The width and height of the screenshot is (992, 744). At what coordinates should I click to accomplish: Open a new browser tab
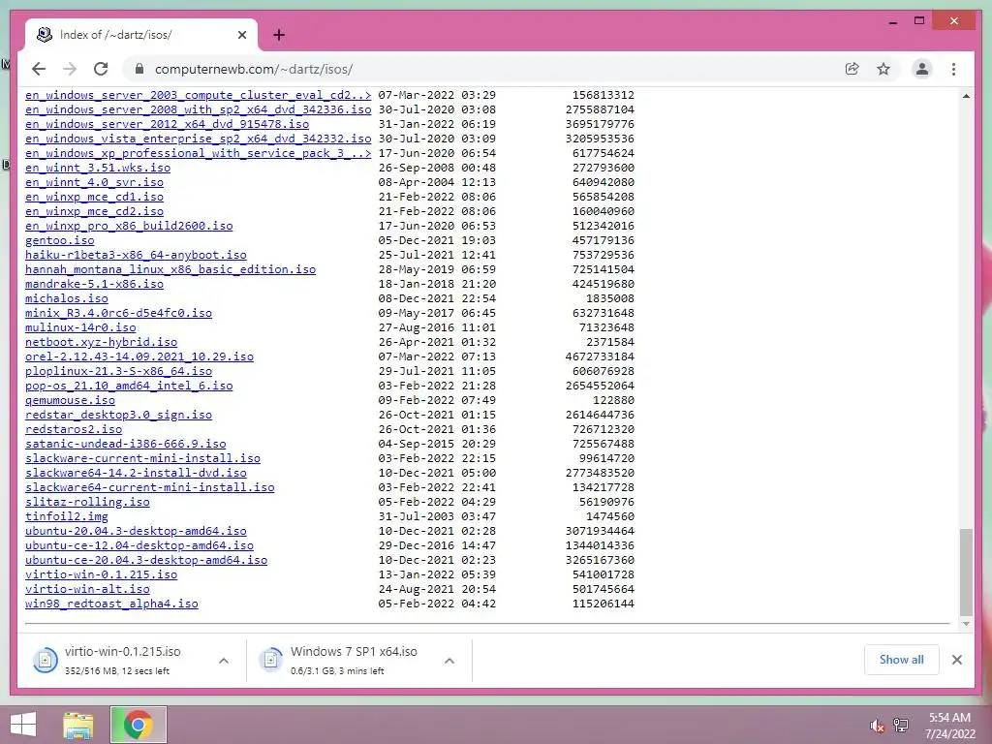click(278, 35)
